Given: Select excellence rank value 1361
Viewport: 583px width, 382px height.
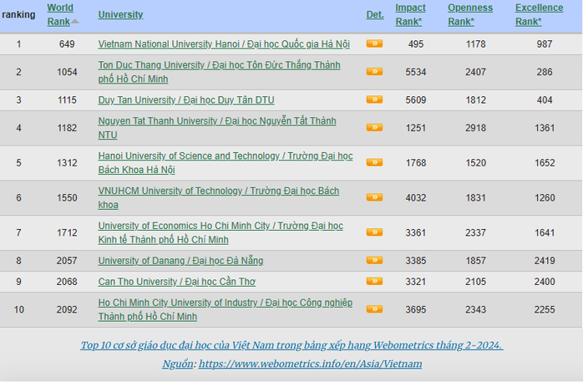Looking at the screenshot, I should 545,128.
